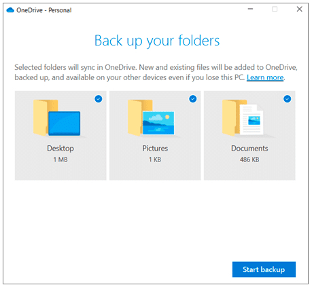Select the Desktop label text

(x=60, y=149)
